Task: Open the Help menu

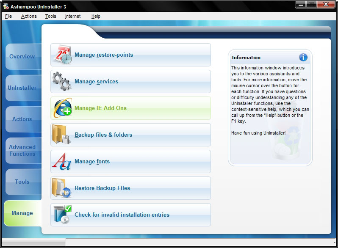Action: (x=96, y=16)
